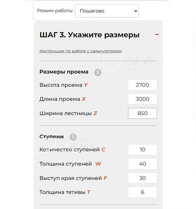196x209 pixels.
Task: Click the Длина проема X field
Action: point(142,99)
